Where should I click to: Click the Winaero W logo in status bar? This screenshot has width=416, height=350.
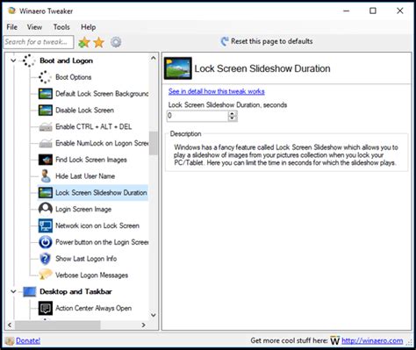click(x=335, y=340)
